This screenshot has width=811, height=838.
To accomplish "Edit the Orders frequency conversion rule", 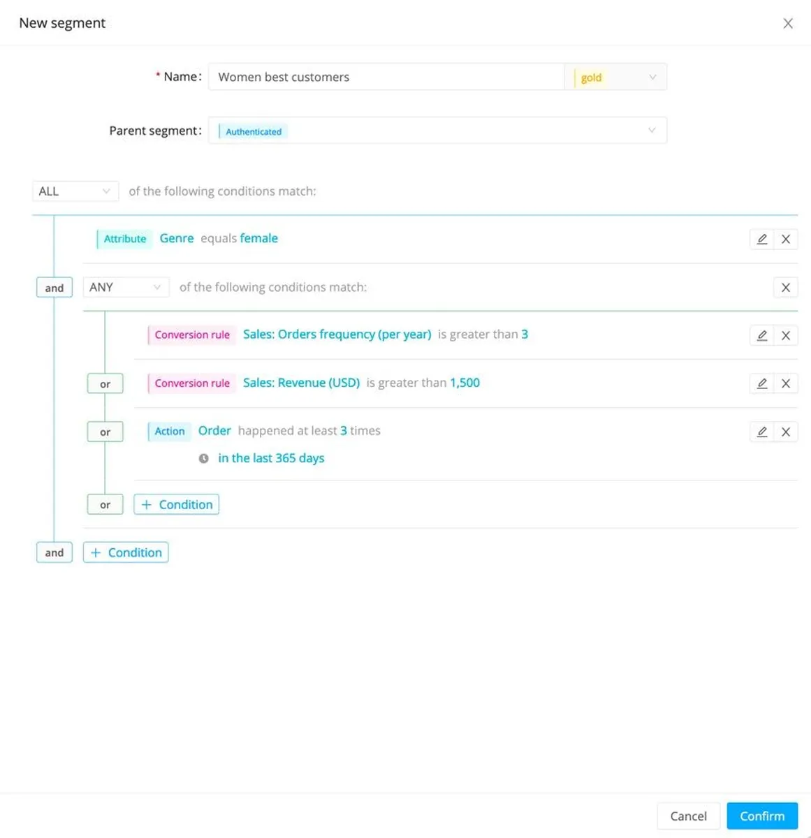I will click(x=761, y=335).
